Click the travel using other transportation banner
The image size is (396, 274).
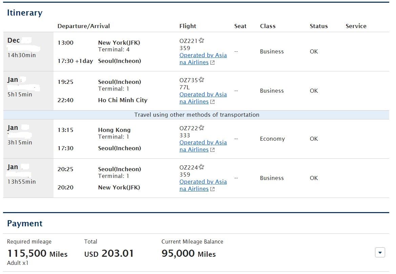pos(196,115)
